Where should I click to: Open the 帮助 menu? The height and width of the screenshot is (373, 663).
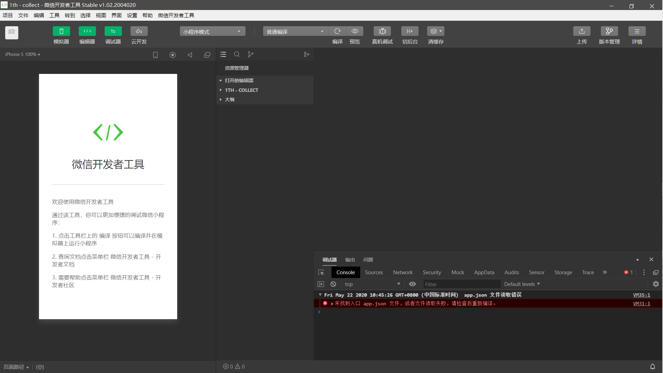tap(147, 16)
